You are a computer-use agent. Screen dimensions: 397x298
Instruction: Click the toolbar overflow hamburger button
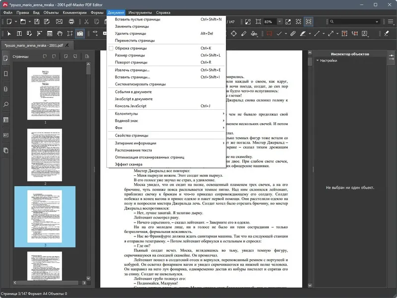[390, 21]
